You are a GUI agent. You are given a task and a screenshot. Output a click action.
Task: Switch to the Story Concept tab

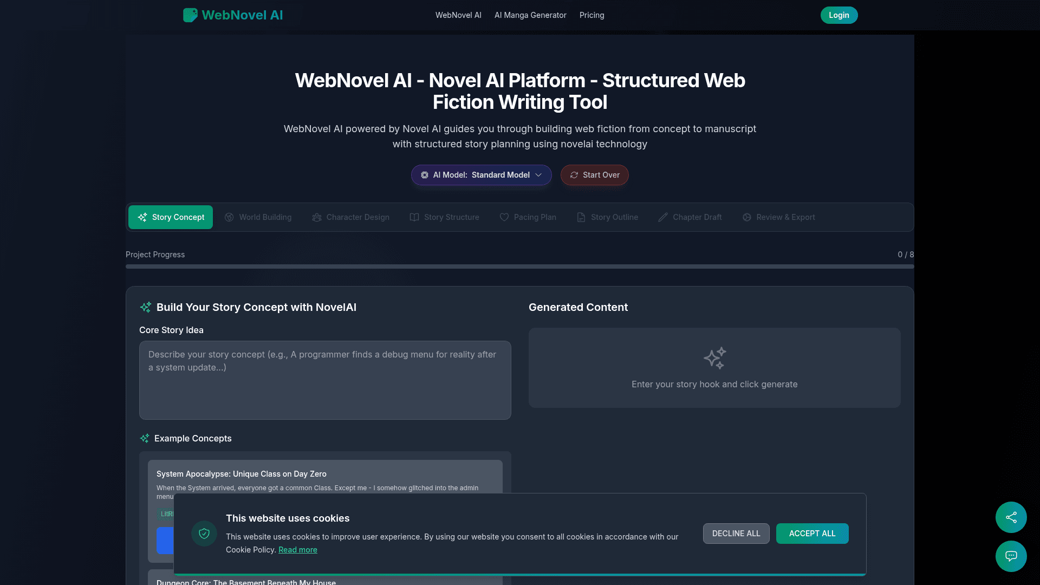pyautogui.click(x=170, y=217)
